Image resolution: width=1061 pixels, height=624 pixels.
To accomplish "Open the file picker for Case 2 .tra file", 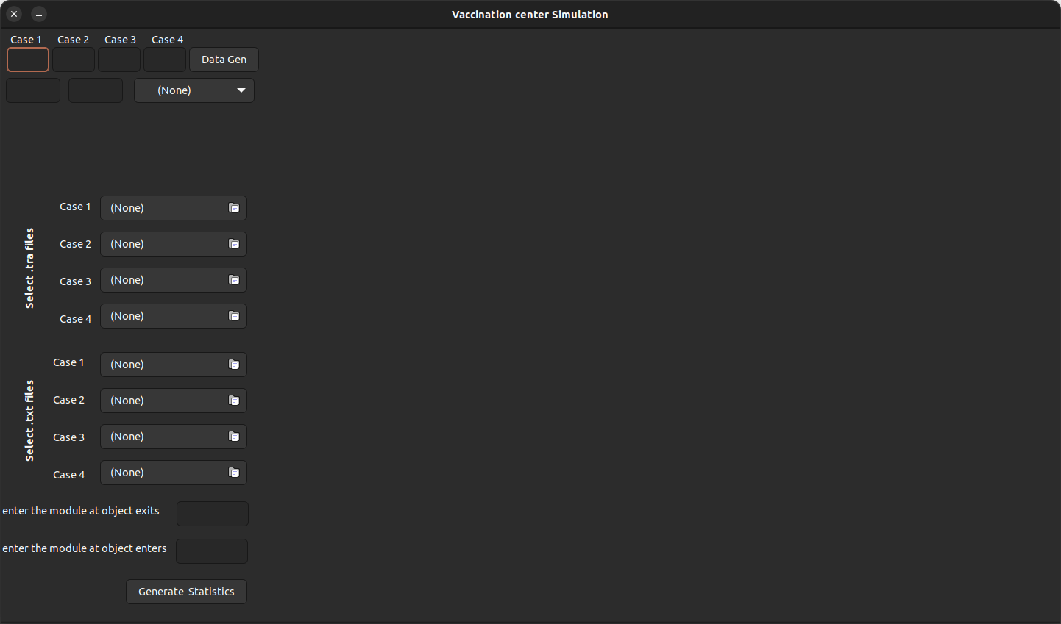I will (x=234, y=243).
